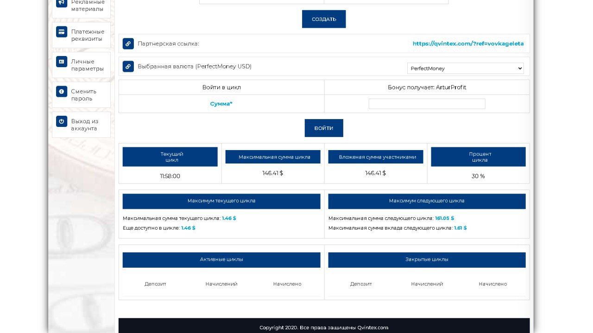Focus the Сумма amount input field
This screenshot has height=333, width=593.
pos(427,104)
